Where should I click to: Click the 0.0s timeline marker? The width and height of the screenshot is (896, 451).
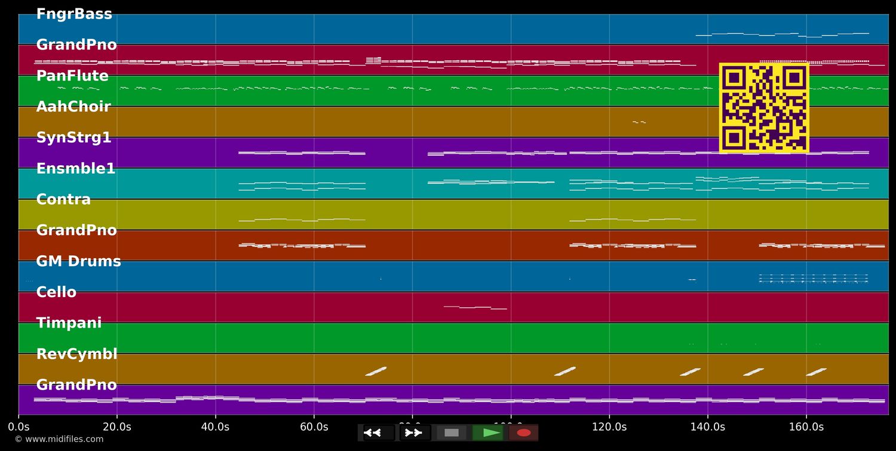(x=19, y=427)
